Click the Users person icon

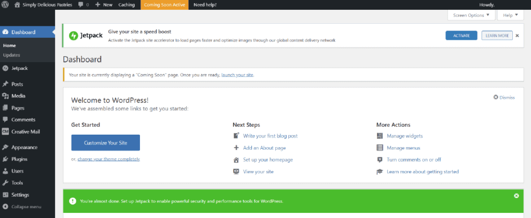(5, 171)
